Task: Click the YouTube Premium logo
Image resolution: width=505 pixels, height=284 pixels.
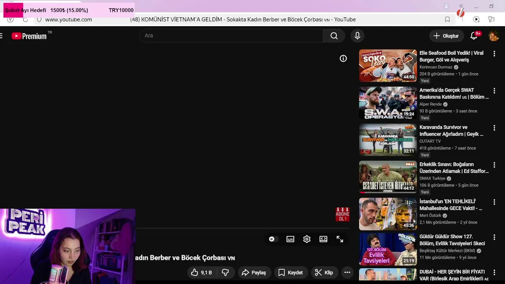Action: pyautogui.click(x=30, y=36)
